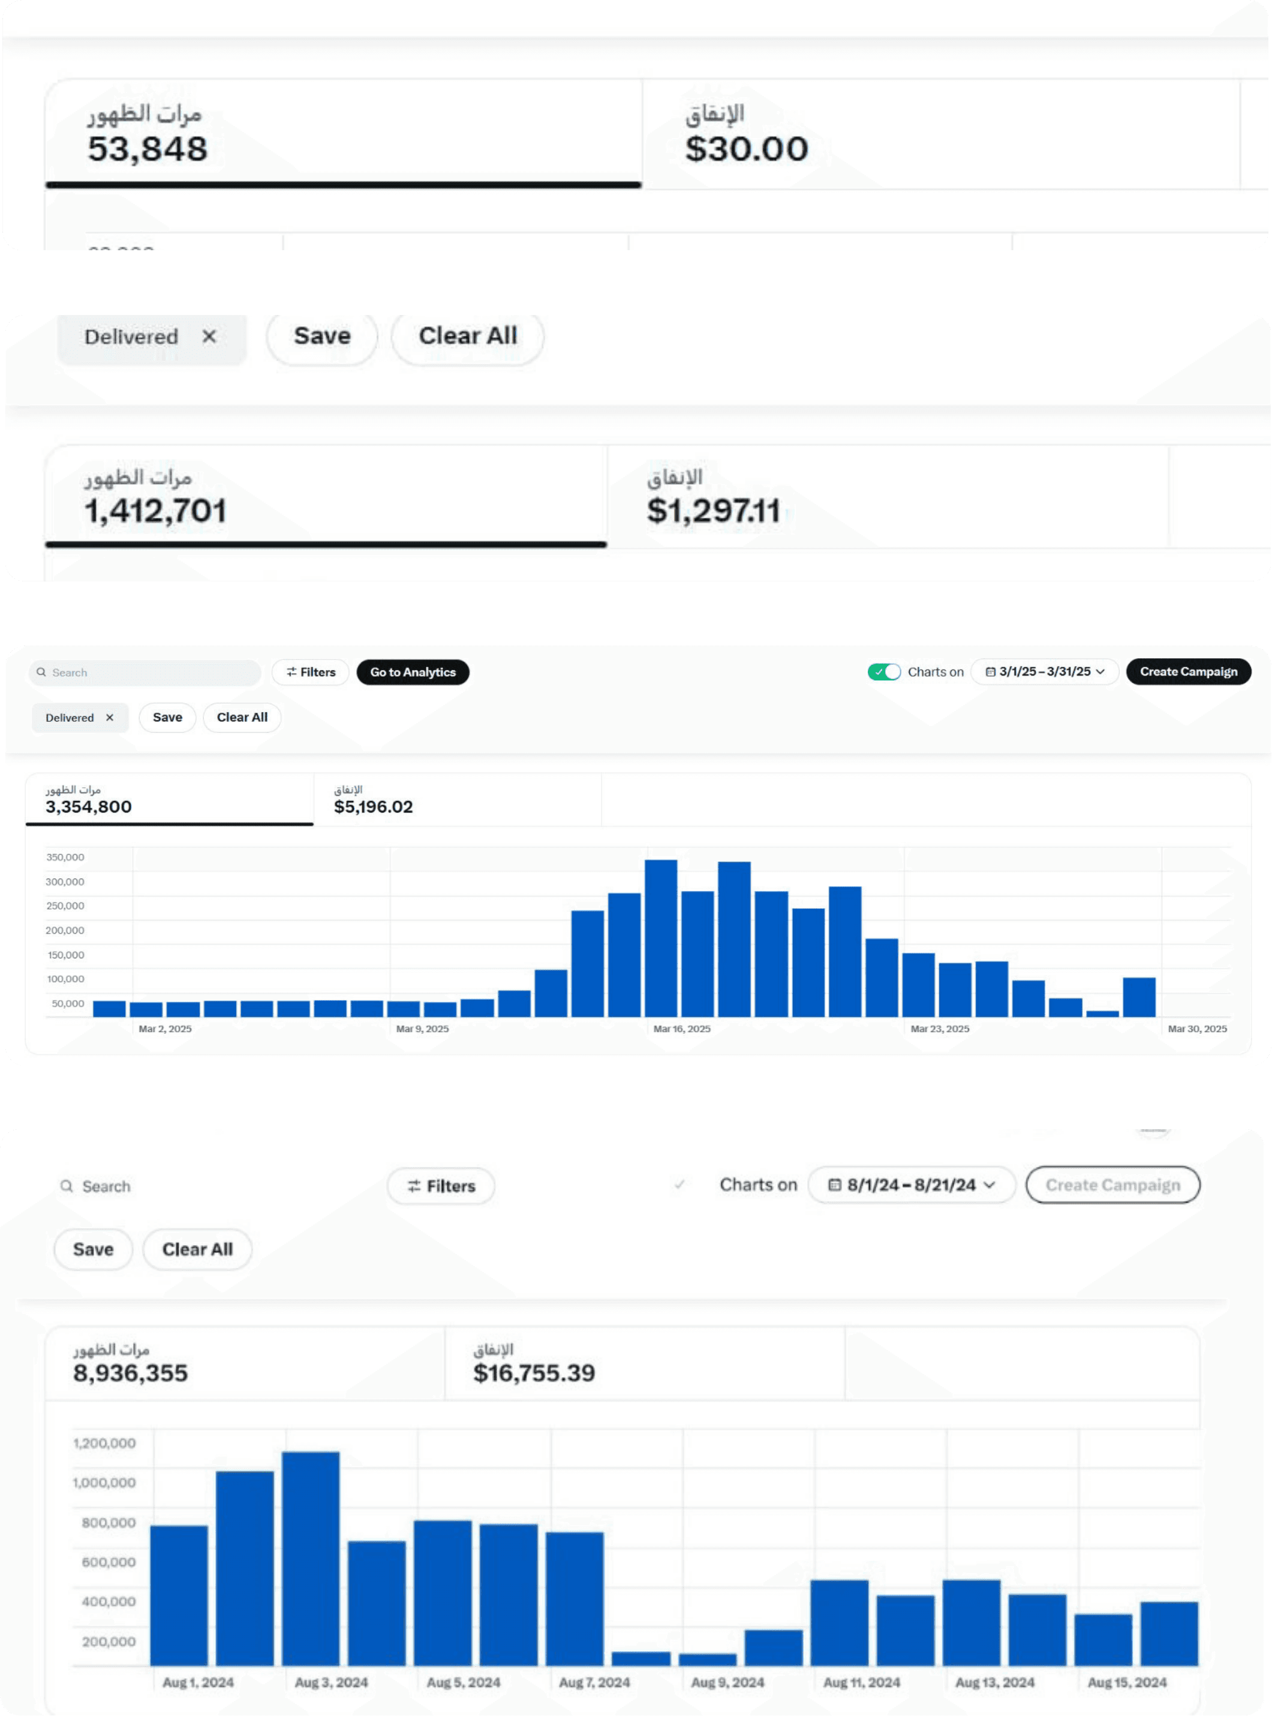The width and height of the screenshot is (1272, 1716).
Task: Remove the Delivered filter above the 1,412,701 card
Action: (209, 337)
